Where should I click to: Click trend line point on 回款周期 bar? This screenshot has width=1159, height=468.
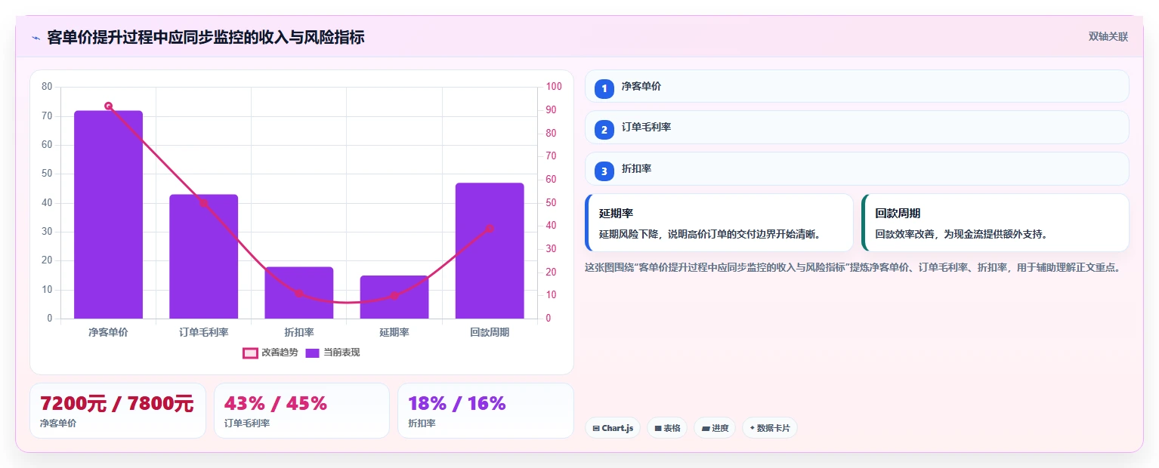[490, 229]
